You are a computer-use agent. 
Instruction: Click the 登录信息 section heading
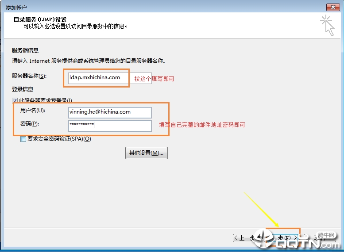pos(23,89)
